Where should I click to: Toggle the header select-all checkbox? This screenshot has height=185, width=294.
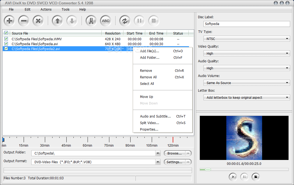[x=6, y=33]
